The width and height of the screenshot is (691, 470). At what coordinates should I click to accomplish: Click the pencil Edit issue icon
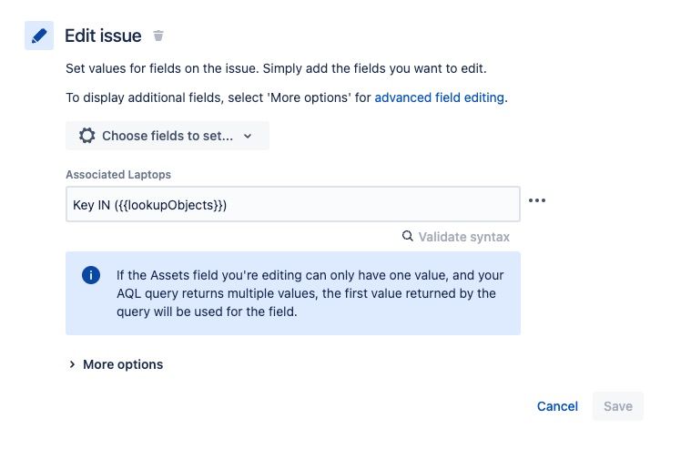pyautogui.click(x=39, y=36)
